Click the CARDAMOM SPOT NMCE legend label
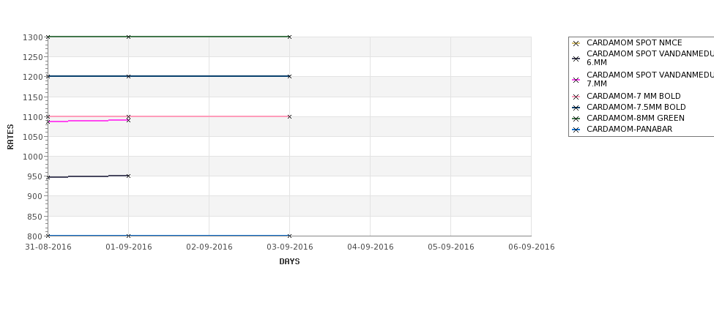The image size is (714, 314). point(634,42)
